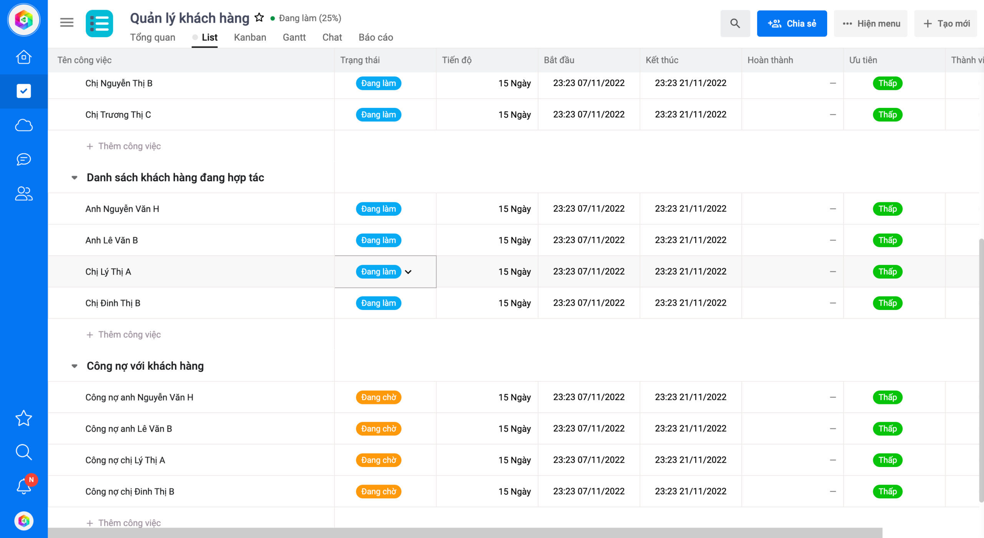Open the notifications bell icon
984x538 pixels.
pyautogui.click(x=24, y=486)
